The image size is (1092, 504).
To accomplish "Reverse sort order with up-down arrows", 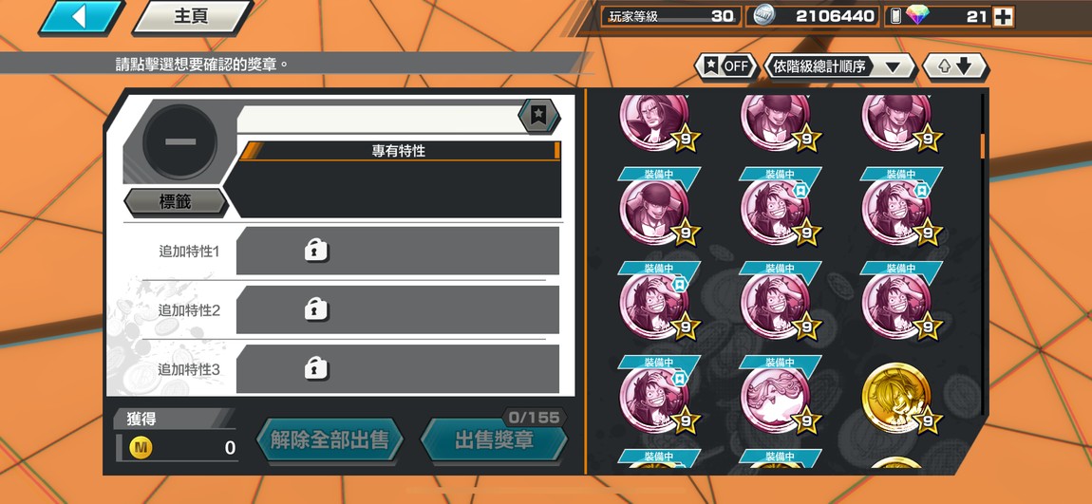I will coord(955,66).
